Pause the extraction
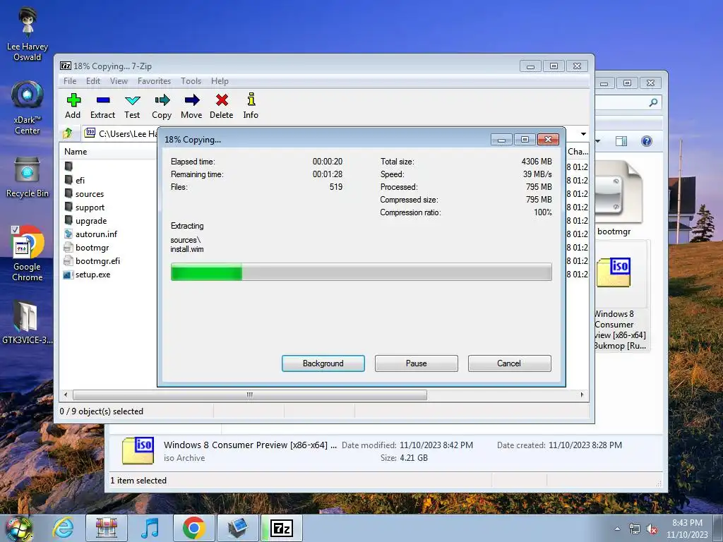 [417, 363]
